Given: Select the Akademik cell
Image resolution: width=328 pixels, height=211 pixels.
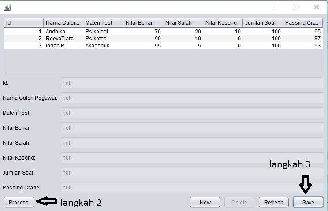Looking at the screenshot, I should (x=103, y=46).
